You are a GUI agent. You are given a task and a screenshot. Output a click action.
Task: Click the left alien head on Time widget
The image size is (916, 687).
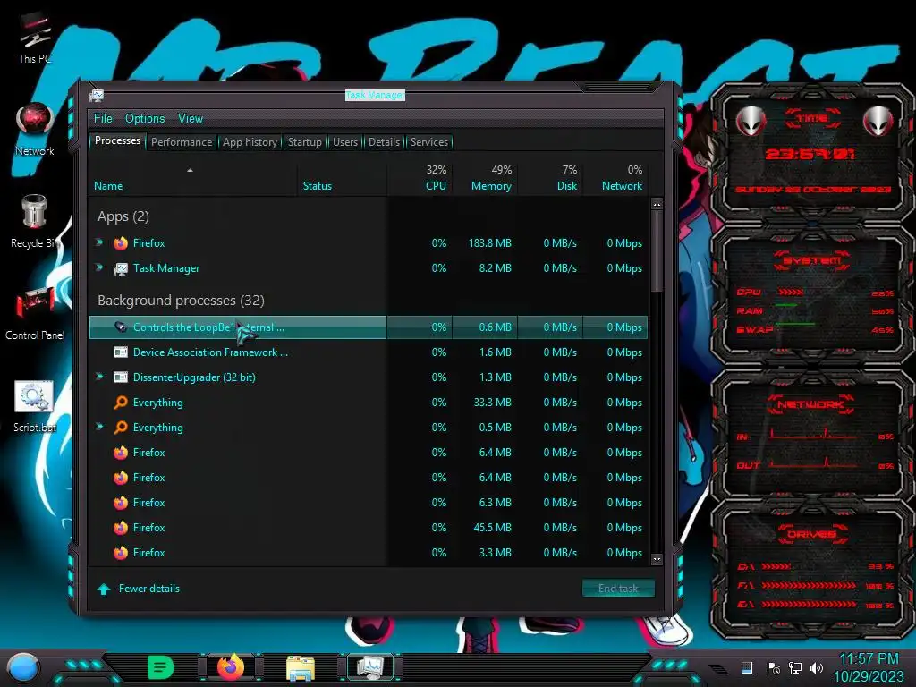[x=751, y=122]
